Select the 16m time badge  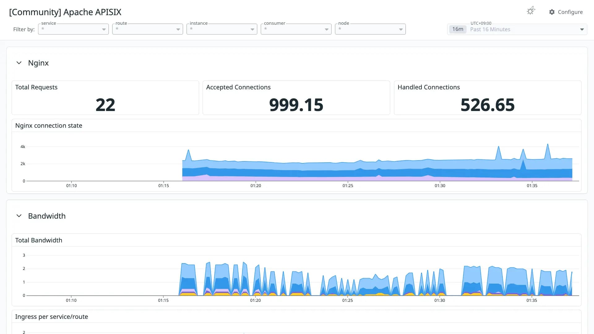(458, 29)
